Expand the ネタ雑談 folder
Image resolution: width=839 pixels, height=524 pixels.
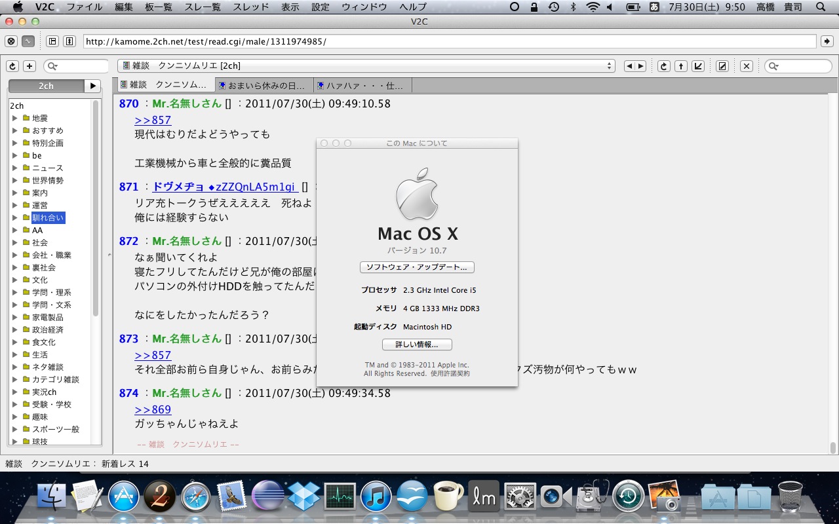click(15, 367)
